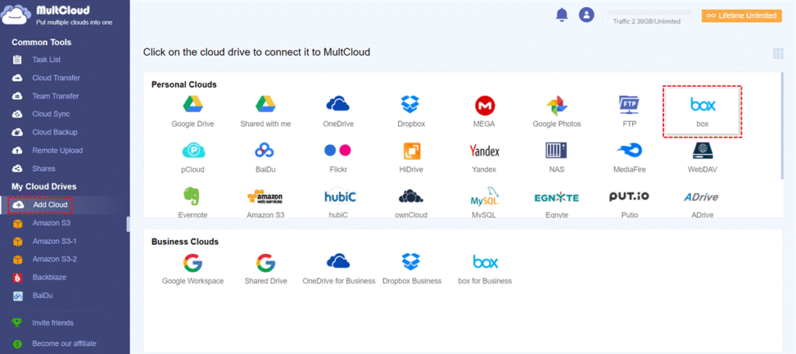Screen dimensions: 796x354
Task: Choose the Yandex cloud drive
Action: click(x=484, y=158)
